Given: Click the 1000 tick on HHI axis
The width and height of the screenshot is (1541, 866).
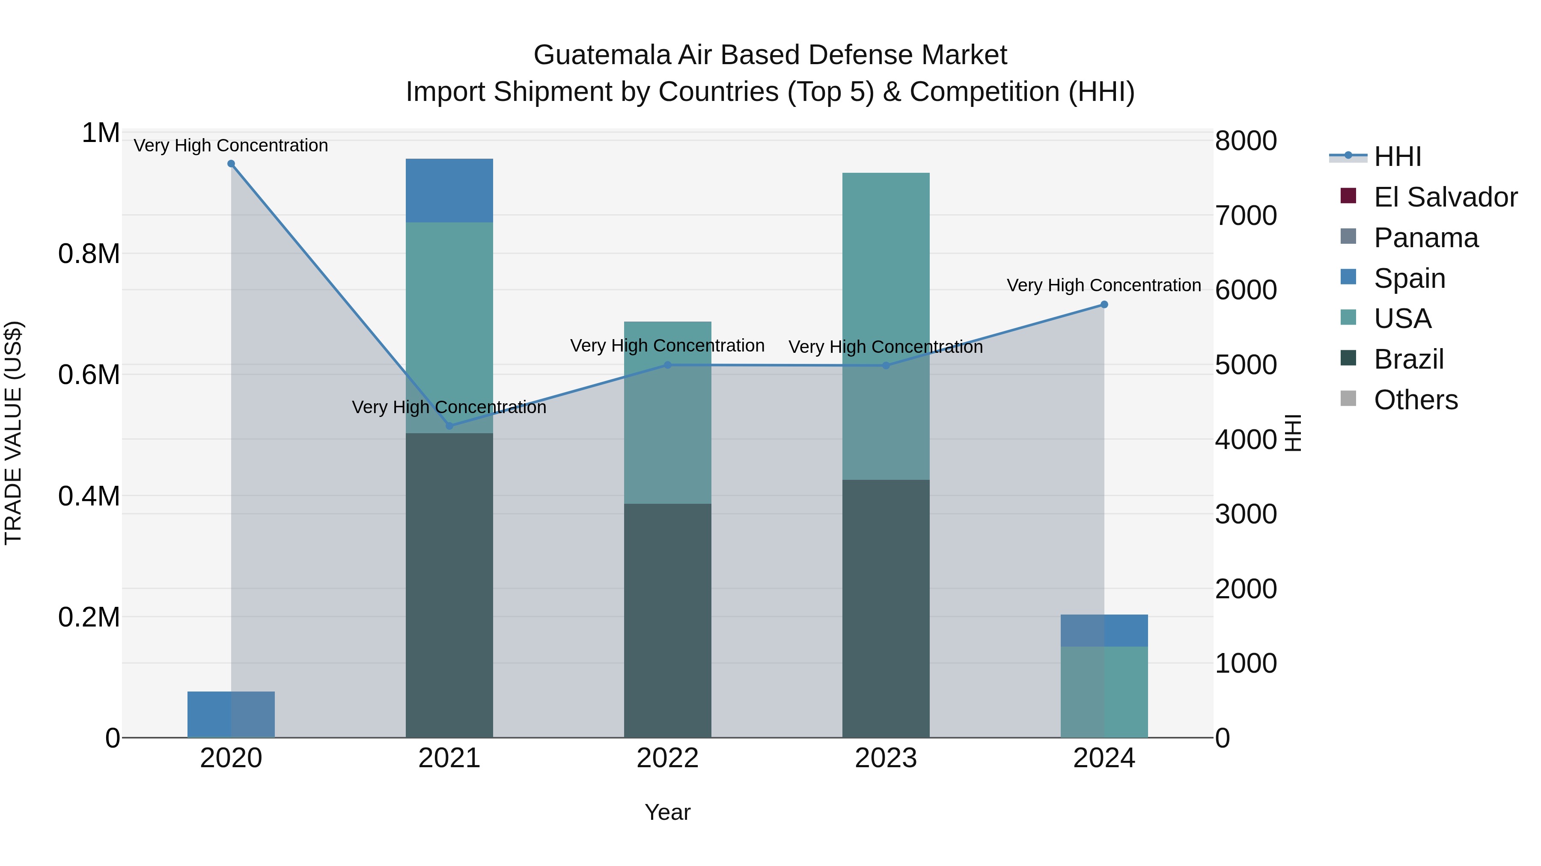Looking at the screenshot, I should (x=1246, y=663).
